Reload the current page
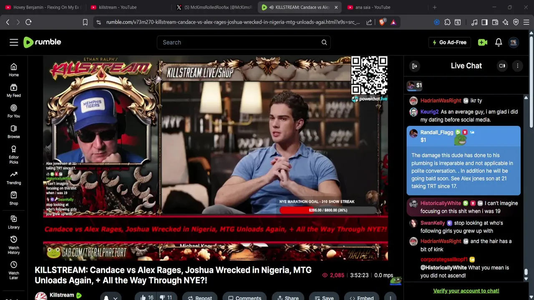This screenshot has width=534, height=300. [28, 22]
